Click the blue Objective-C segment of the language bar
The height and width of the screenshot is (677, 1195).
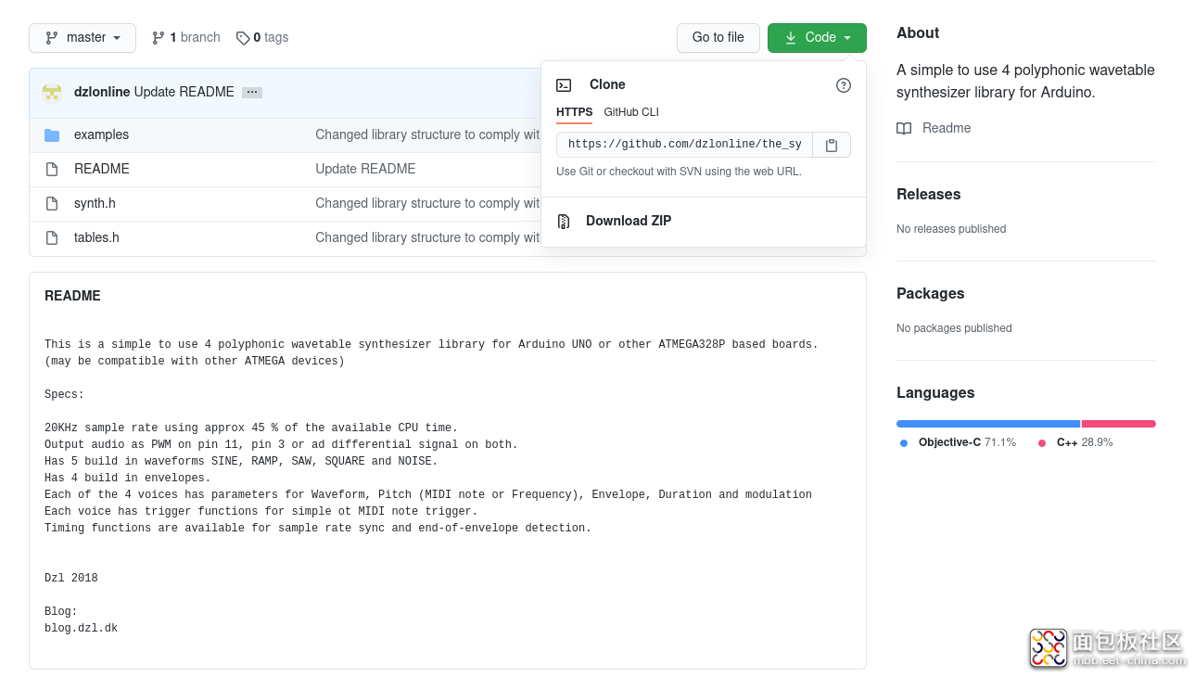pyautogui.click(x=988, y=424)
